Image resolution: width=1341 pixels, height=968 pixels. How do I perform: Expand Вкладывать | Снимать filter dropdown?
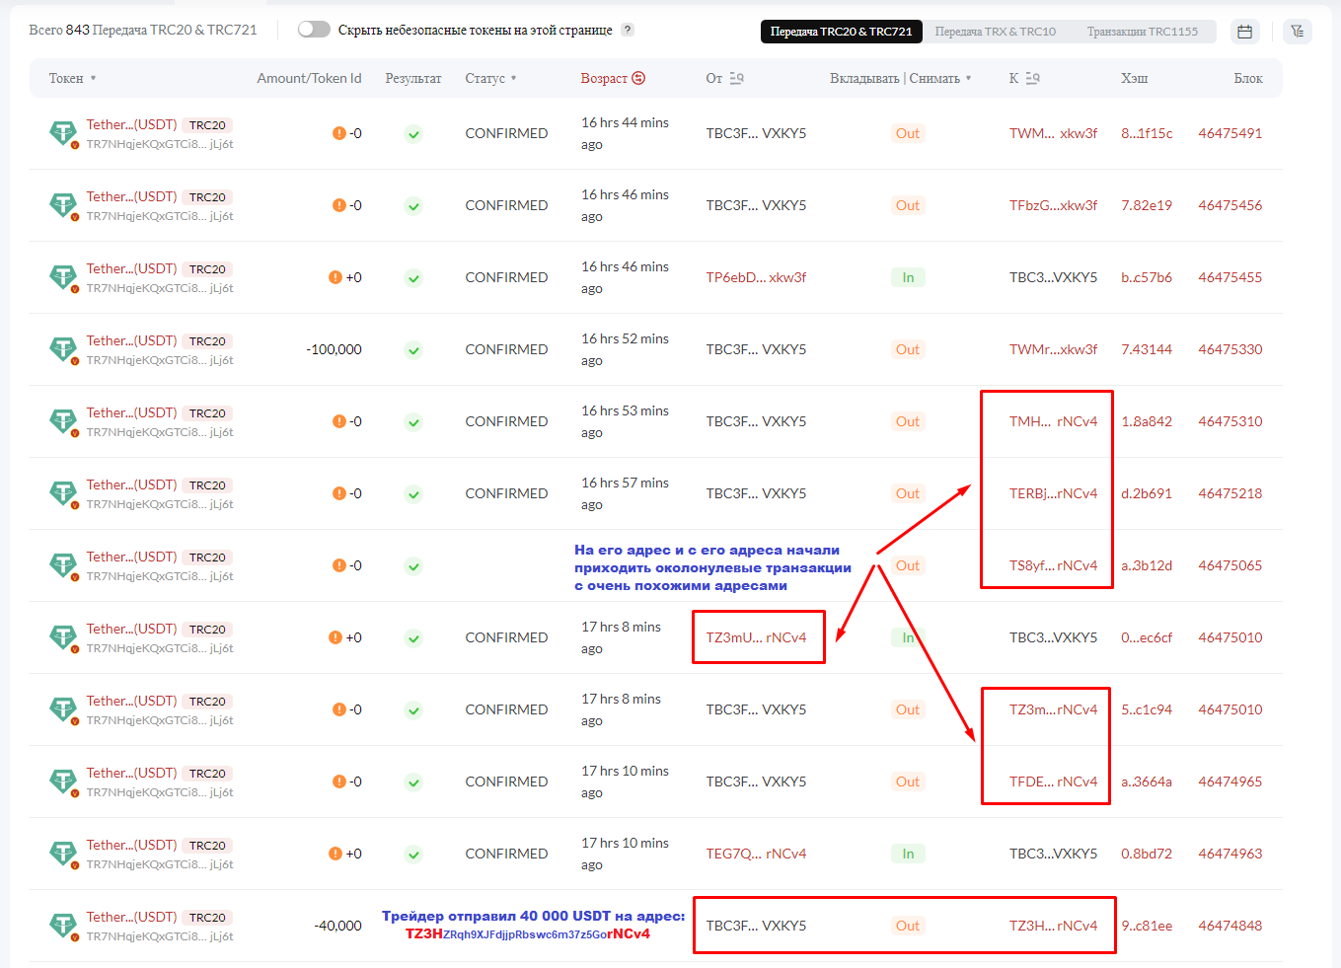pos(968,78)
